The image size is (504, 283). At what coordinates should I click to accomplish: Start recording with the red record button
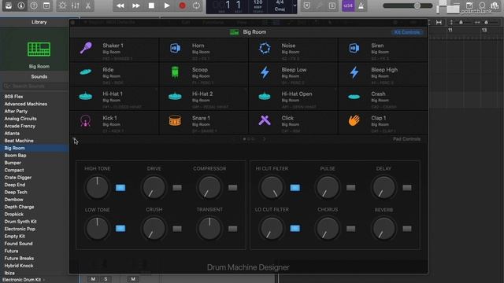182,6
